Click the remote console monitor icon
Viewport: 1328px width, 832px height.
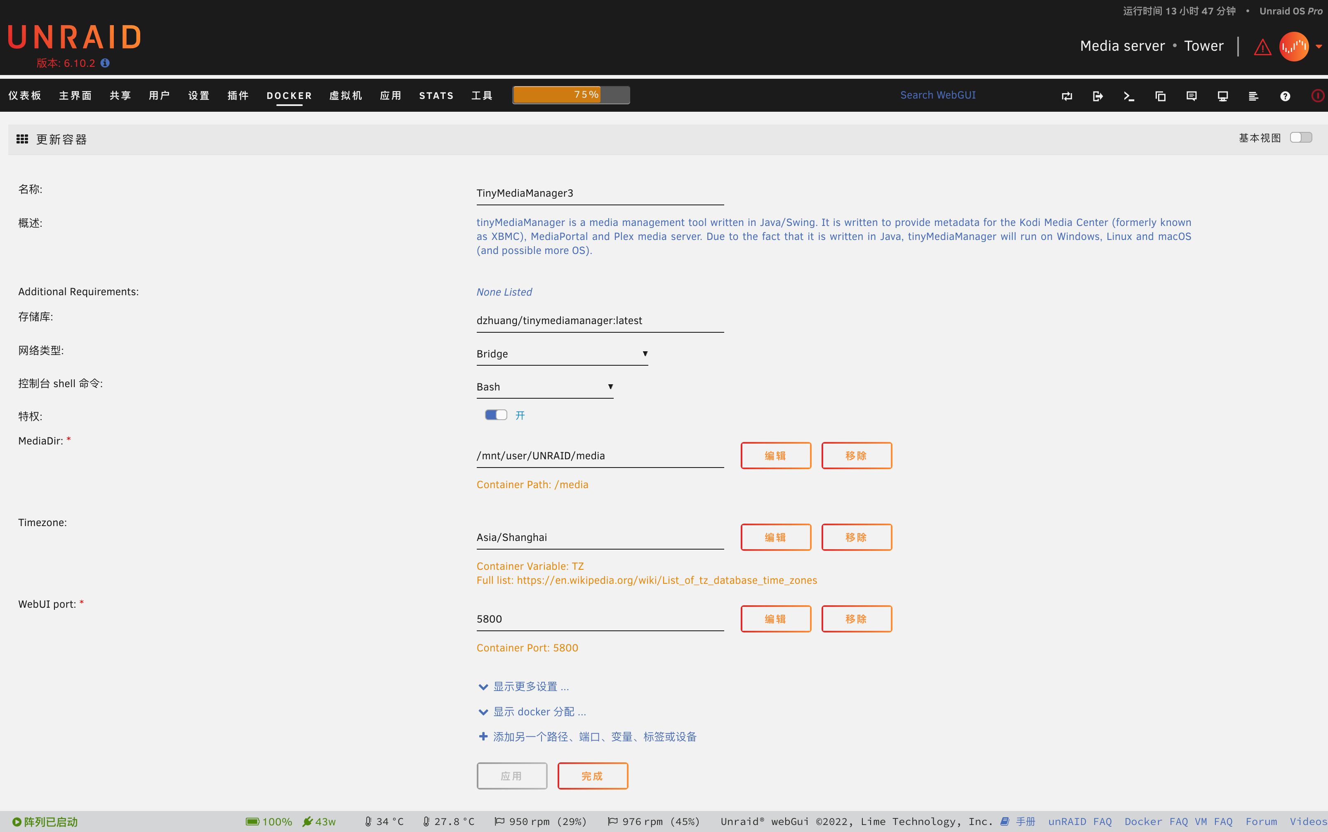click(x=1222, y=96)
